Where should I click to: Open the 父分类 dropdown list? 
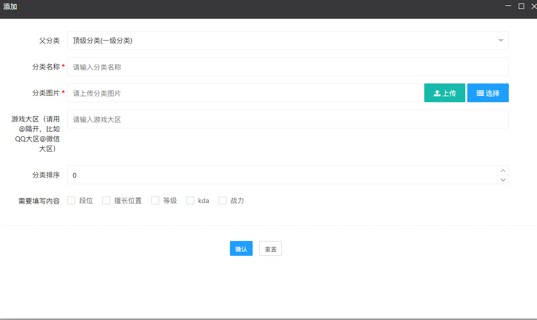point(287,40)
